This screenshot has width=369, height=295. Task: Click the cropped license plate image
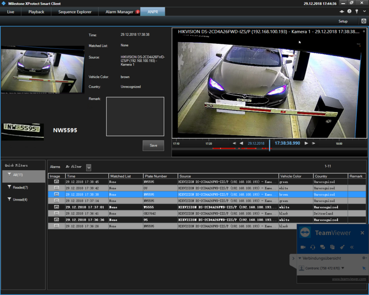tap(22, 131)
